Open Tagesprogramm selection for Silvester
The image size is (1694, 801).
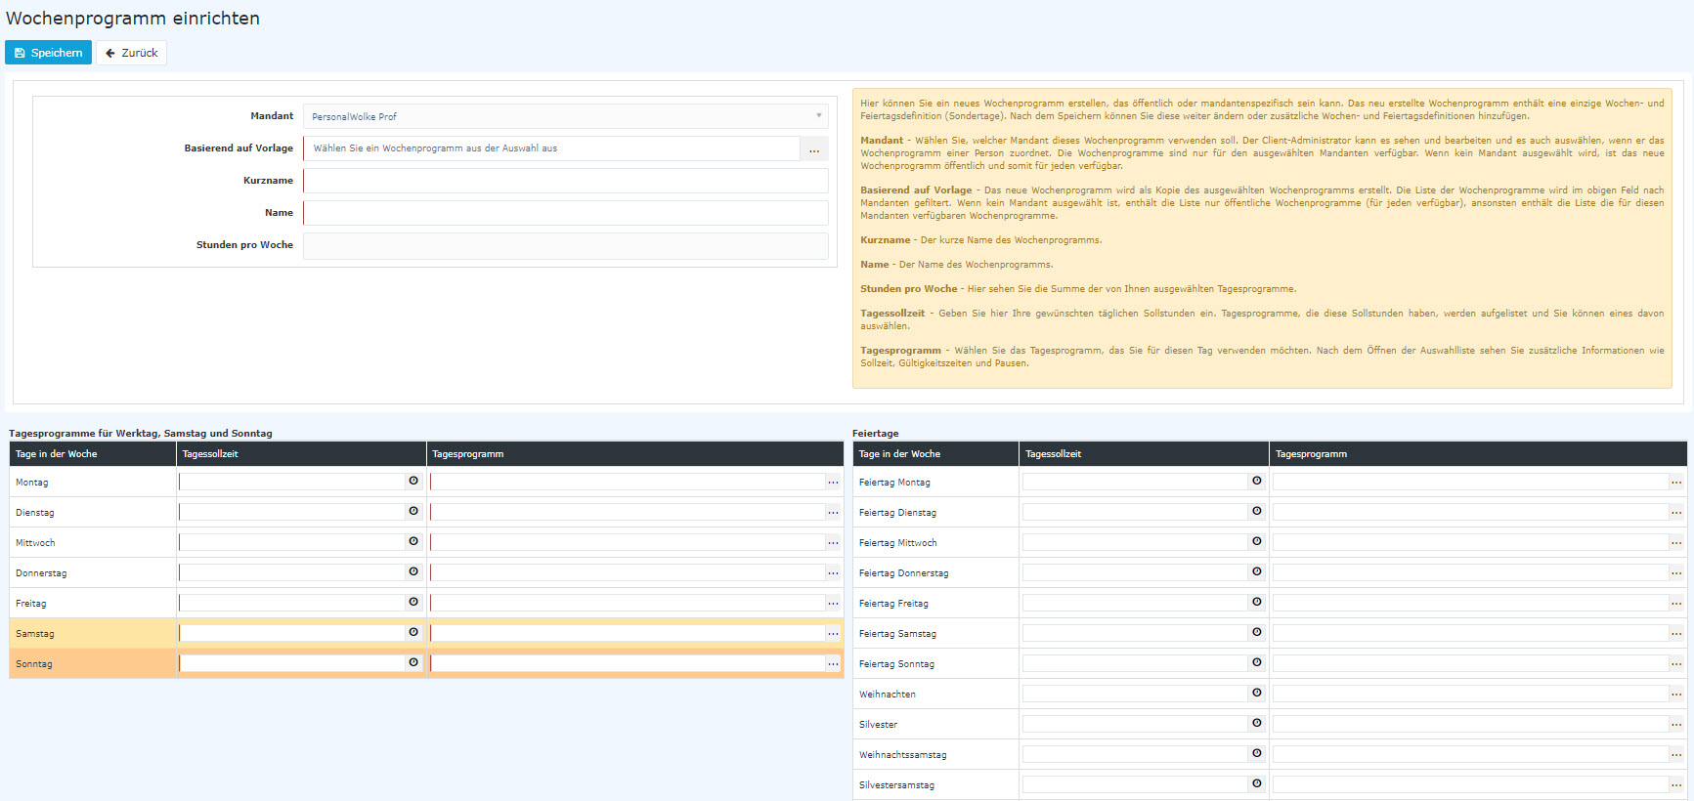point(1676,724)
